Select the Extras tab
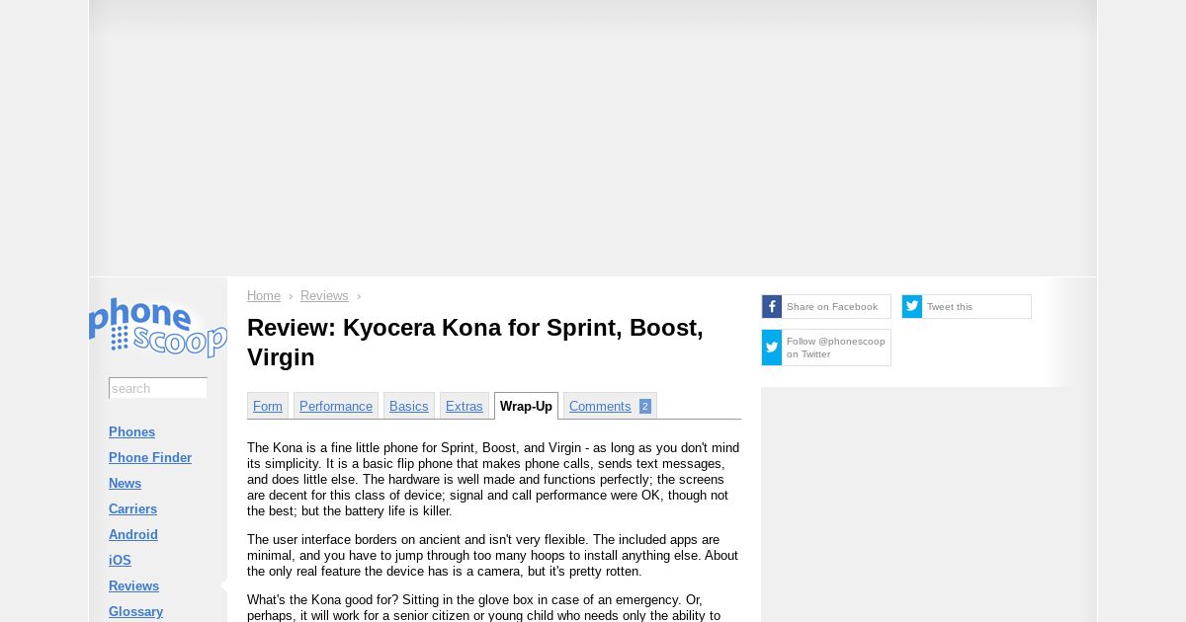Screen dimensions: 1186x622 pos(465,406)
